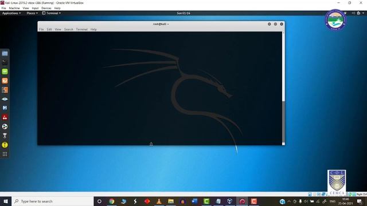This screenshot has width=367, height=206.
Task: Launch the yellow round icon in the Kali dock
Action: tap(5, 145)
